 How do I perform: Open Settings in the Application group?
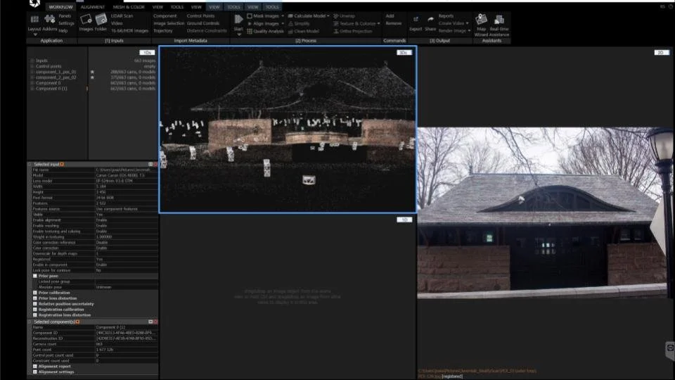[x=66, y=23]
